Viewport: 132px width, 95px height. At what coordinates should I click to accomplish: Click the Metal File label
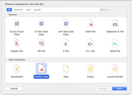(115, 51)
